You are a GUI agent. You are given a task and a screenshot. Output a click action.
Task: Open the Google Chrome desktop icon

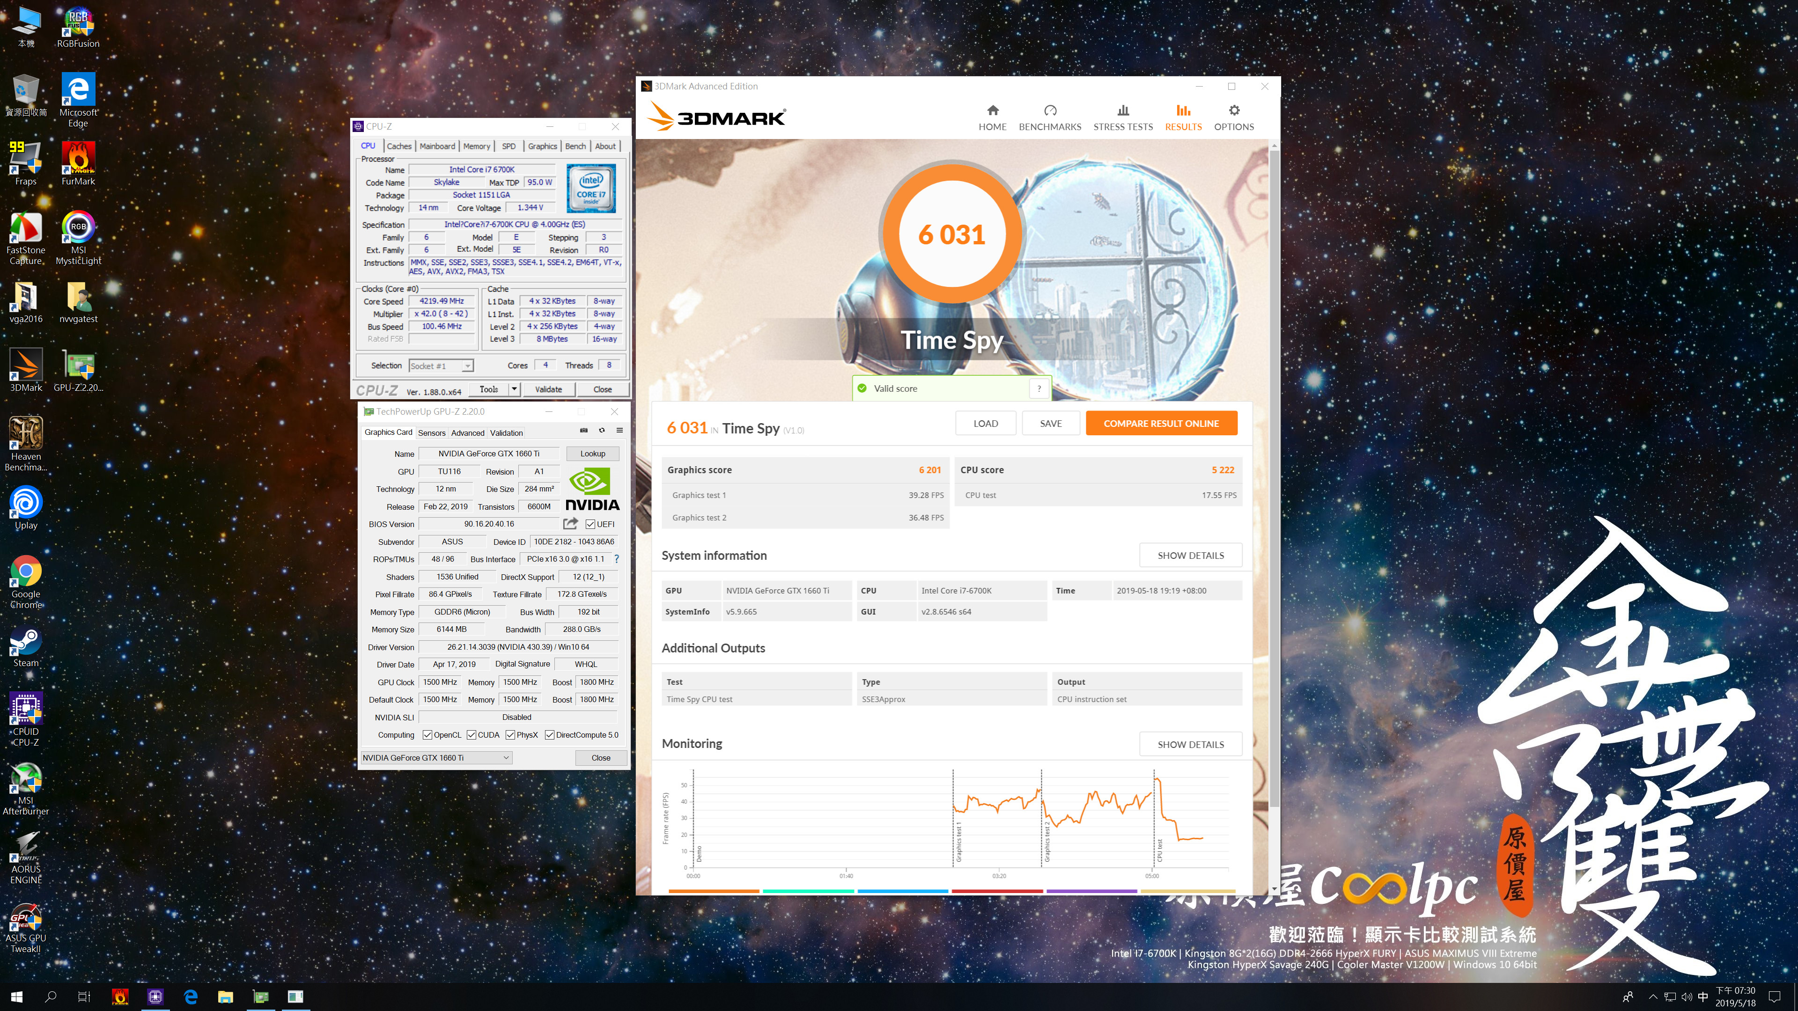[x=26, y=582]
